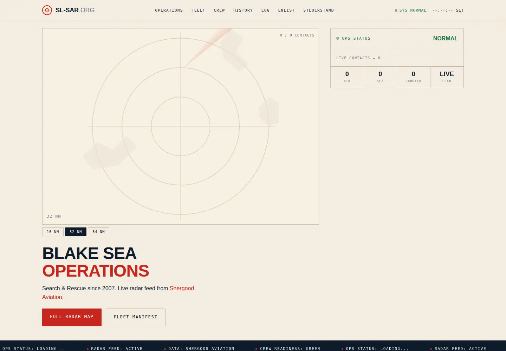Click the 32 NM label inside the radar

(54, 216)
